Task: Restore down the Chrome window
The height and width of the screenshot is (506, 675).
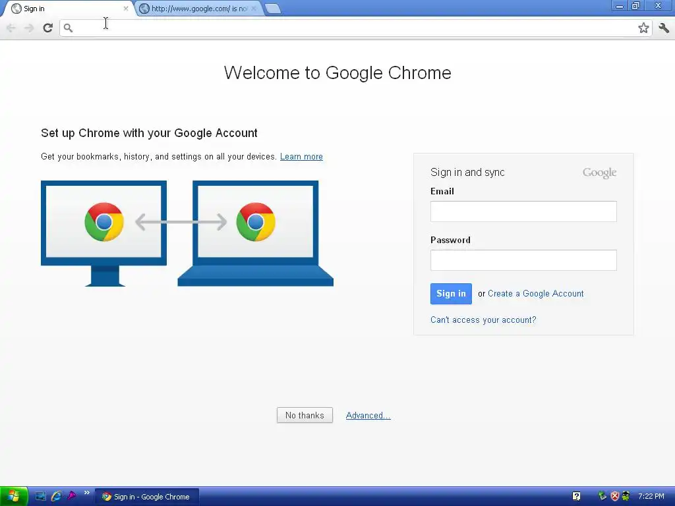Action: 635,6
